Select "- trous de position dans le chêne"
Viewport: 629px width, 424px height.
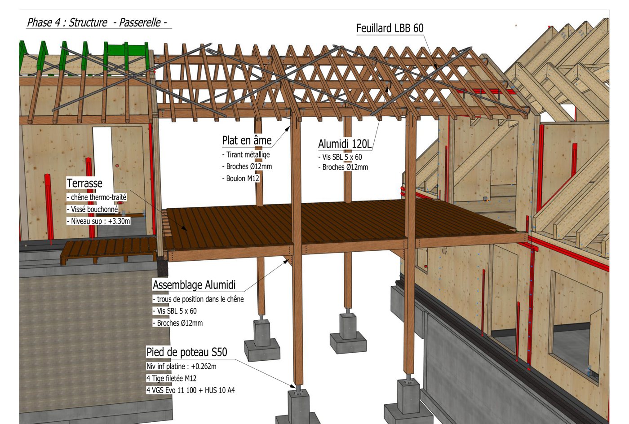[x=199, y=299]
